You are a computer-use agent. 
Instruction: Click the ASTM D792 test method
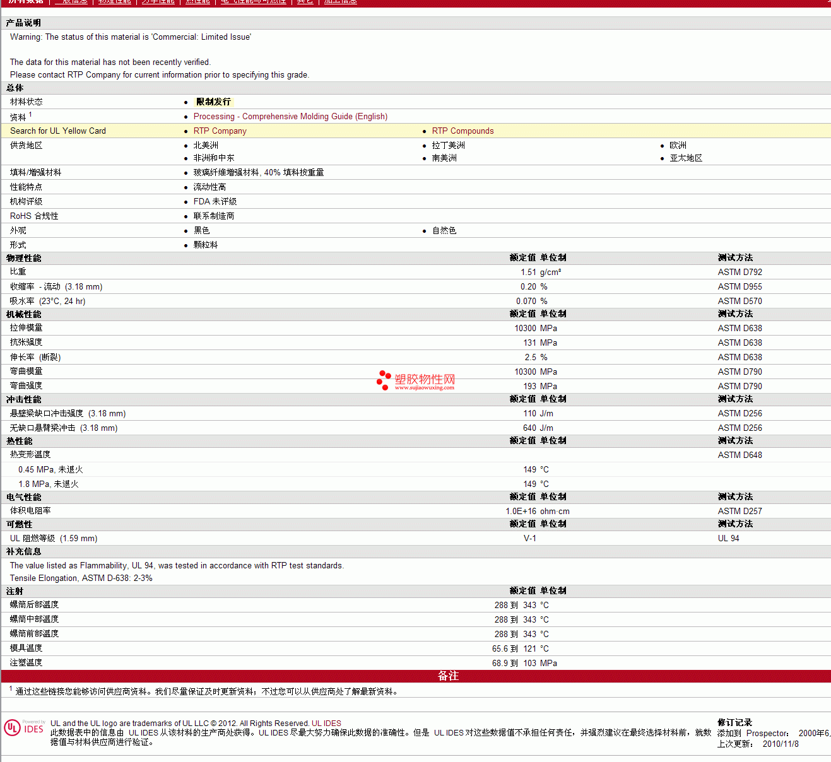[740, 272]
